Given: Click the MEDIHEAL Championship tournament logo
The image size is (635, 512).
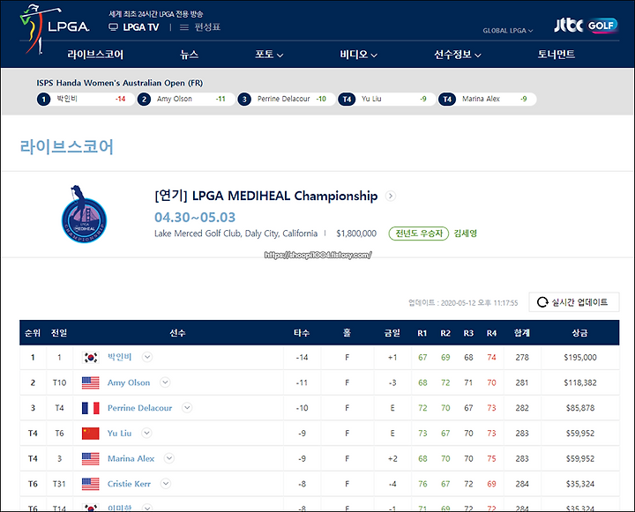Looking at the screenshot, I should pos(84,214).
